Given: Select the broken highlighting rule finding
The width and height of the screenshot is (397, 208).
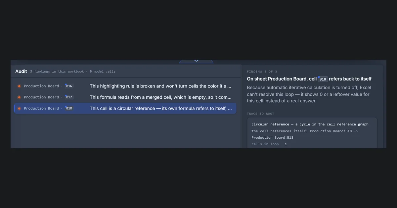Looking at the screenshot, I should (125, 86).
